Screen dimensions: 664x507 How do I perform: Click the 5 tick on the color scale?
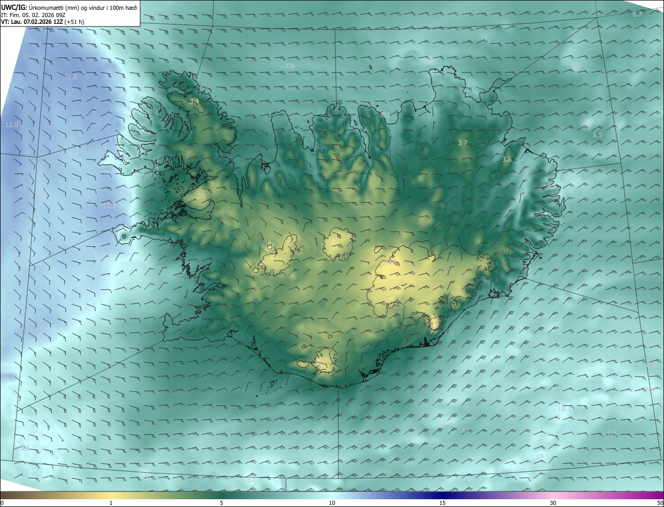(222, 503)
